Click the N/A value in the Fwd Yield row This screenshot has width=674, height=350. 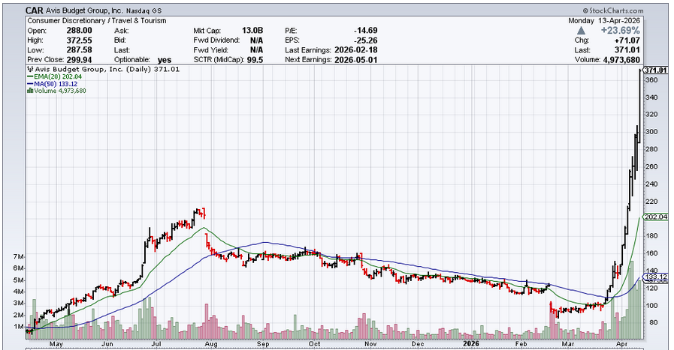257,50
